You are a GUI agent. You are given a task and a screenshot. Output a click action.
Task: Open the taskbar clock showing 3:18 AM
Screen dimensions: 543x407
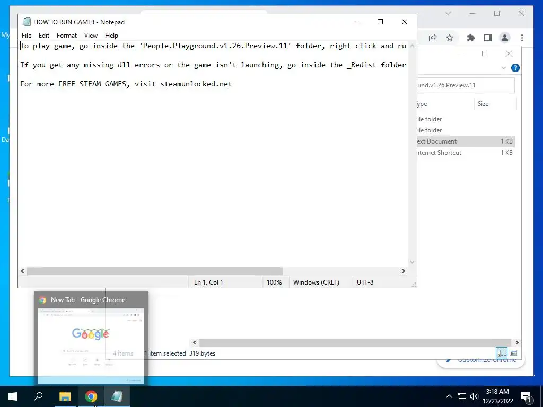pos(497,396)
